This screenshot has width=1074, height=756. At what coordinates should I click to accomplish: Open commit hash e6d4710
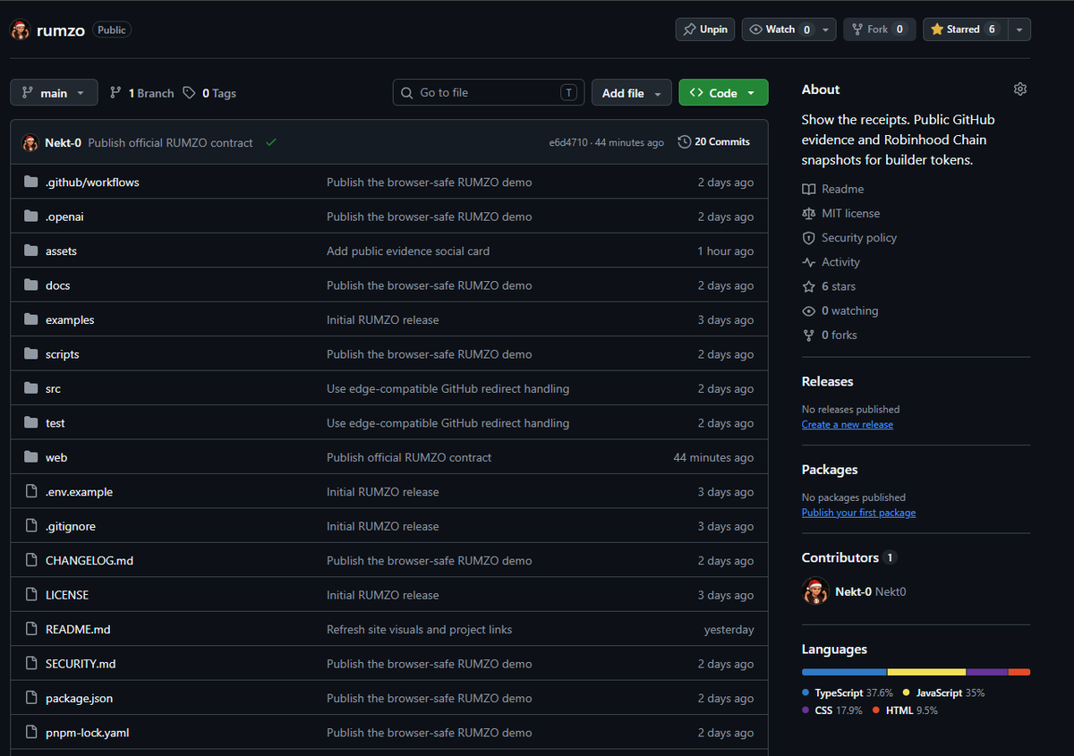pyautogui.click(x=568, y=143)
